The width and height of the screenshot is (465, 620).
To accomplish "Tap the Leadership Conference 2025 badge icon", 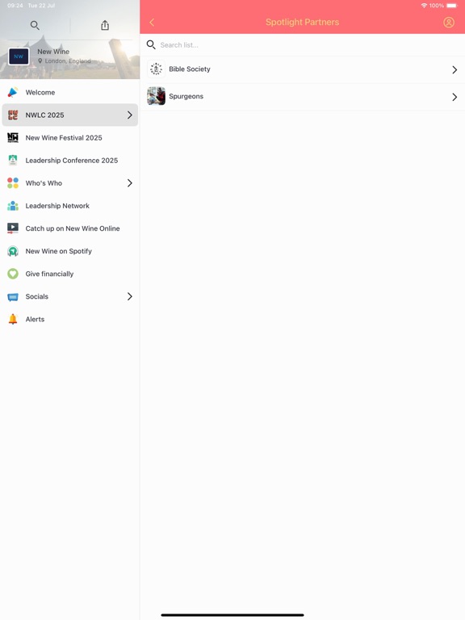I will click(13, 160).
